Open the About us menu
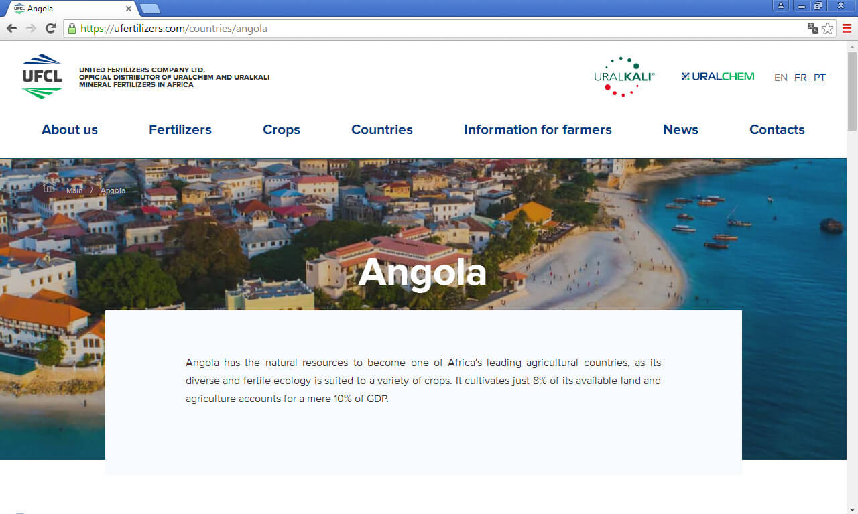The width and height of the screenshot is (858, 514). point(70,130)
